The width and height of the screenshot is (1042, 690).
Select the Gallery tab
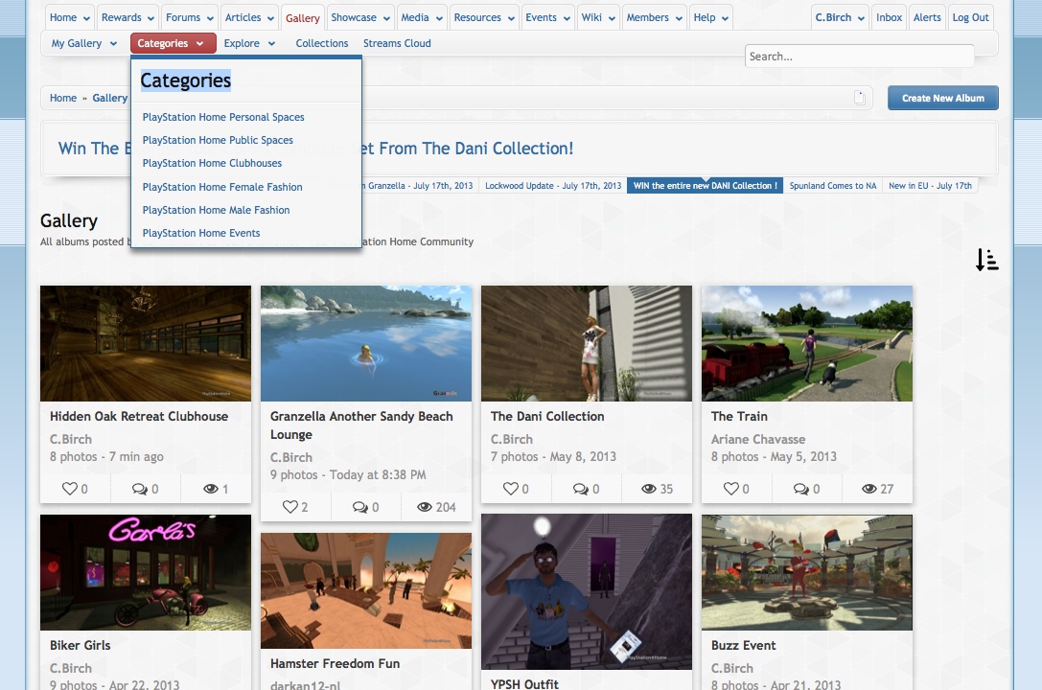pyautogui.click(x=302, y=18)
